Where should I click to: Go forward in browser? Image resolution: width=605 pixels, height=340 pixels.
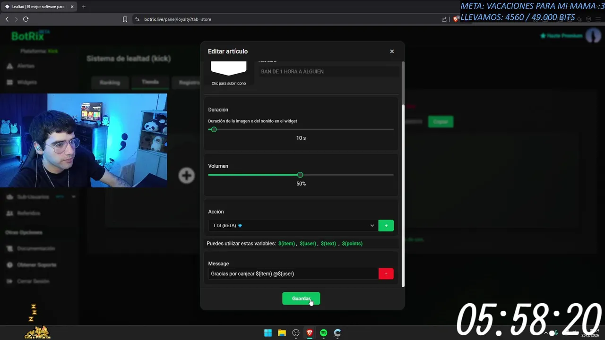click(x=16, y=19)
